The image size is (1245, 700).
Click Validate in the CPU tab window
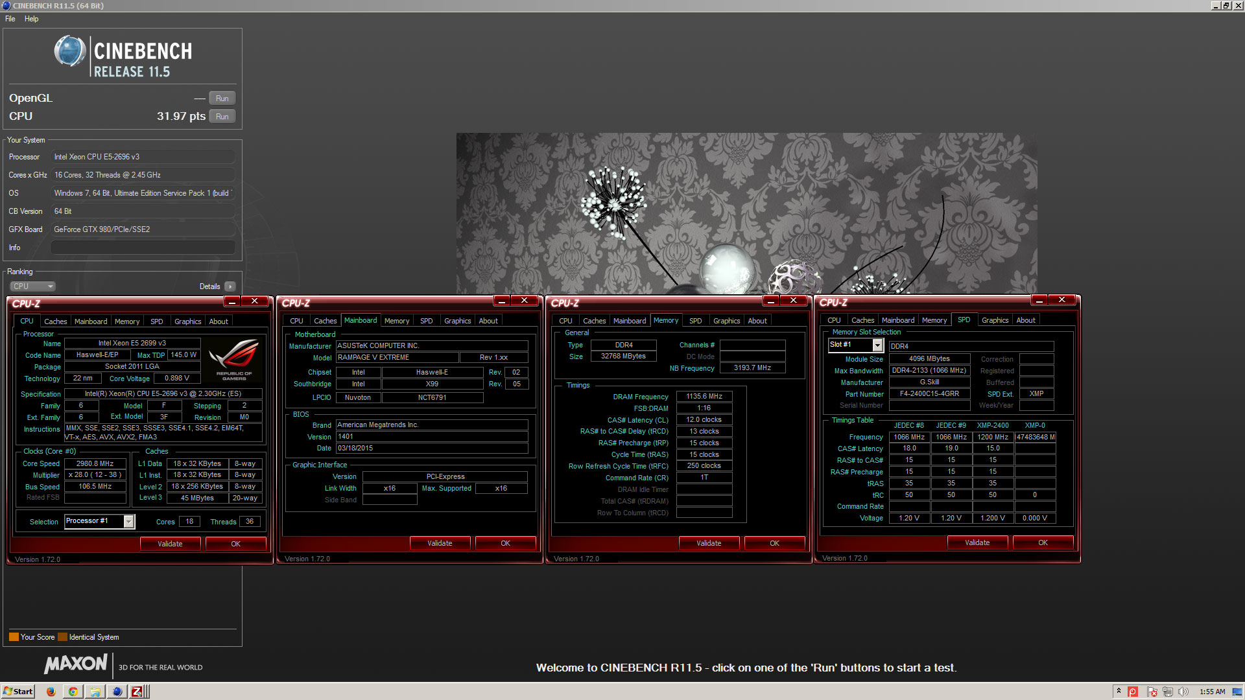[x=170, y=544]
